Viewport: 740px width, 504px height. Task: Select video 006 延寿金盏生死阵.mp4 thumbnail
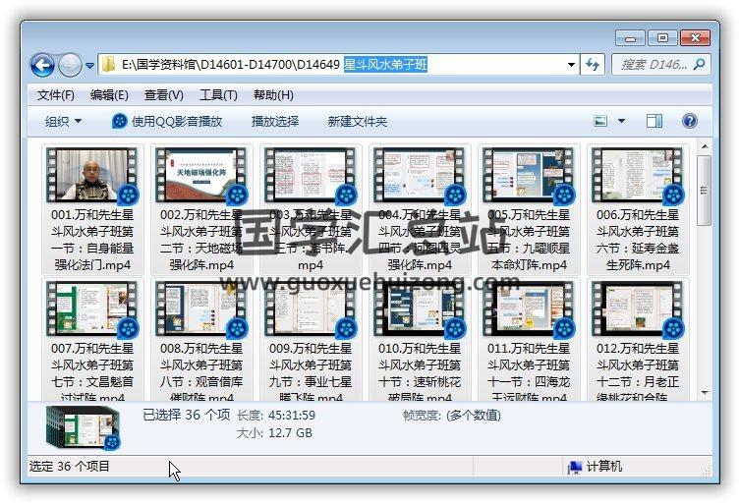click(638, 175)
